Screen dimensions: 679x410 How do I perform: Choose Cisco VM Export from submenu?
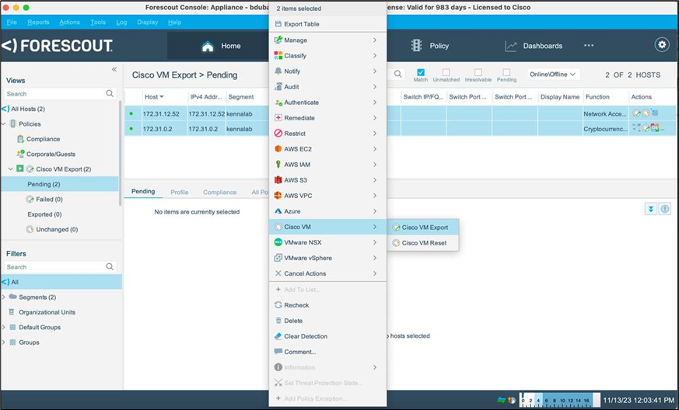(422, 227)
